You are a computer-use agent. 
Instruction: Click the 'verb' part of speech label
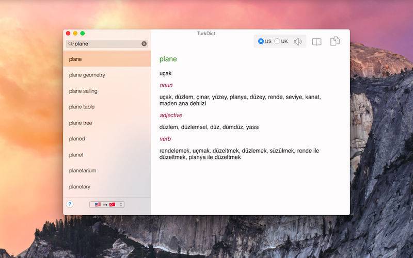click(165, 139)
